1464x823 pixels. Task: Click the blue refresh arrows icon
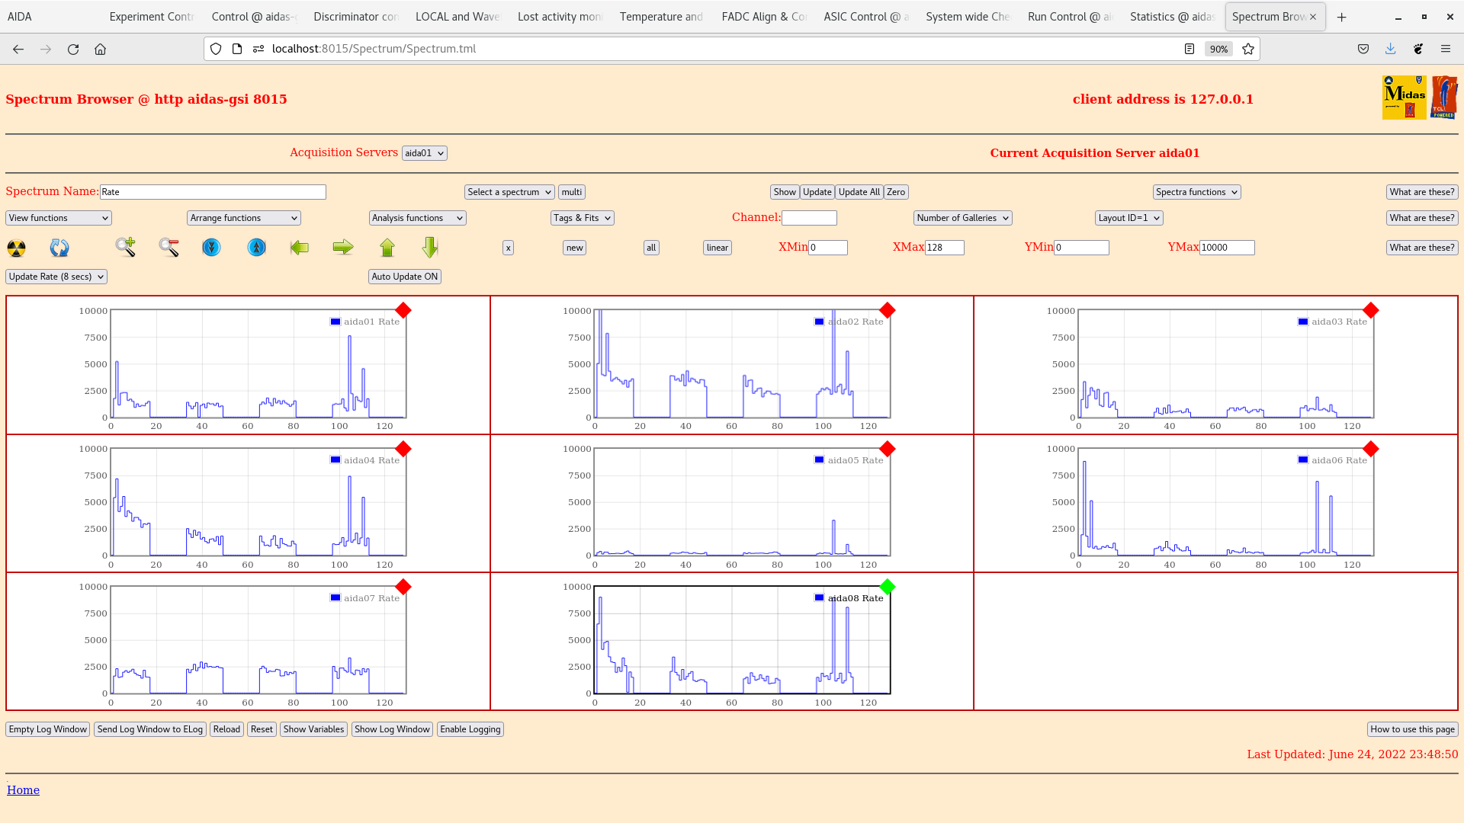[x=59, y=248]
